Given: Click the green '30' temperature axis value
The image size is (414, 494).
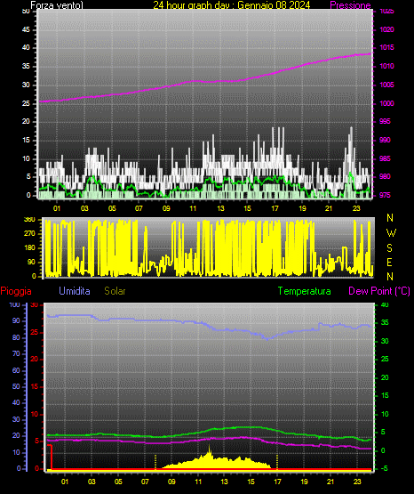Looking at the screenshot, I should pos(385,341).
